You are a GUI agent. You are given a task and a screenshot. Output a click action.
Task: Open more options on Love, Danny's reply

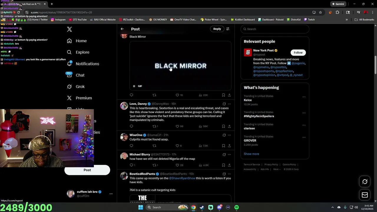(229, 104)
